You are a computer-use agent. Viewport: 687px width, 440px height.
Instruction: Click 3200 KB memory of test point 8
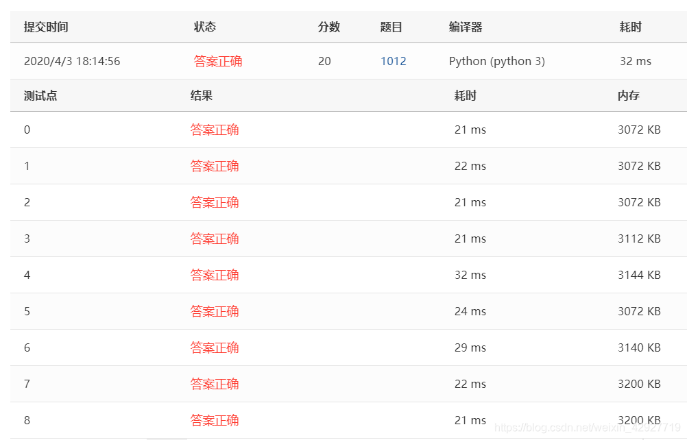[639, 420]
